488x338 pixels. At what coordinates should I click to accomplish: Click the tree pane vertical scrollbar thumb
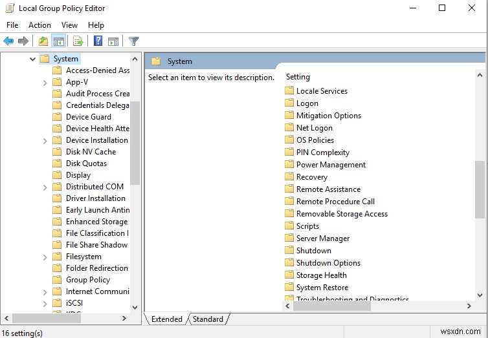pos(135,143)
